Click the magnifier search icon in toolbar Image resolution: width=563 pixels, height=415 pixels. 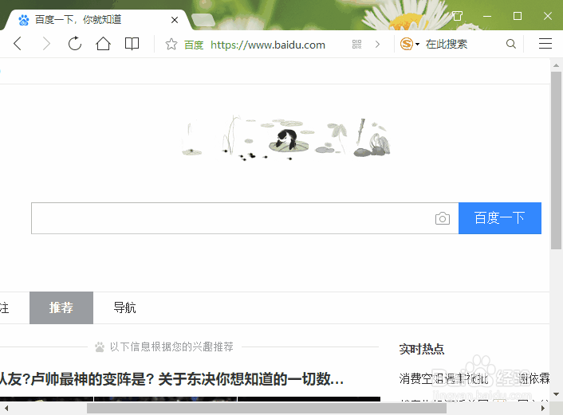coord(511,44)
